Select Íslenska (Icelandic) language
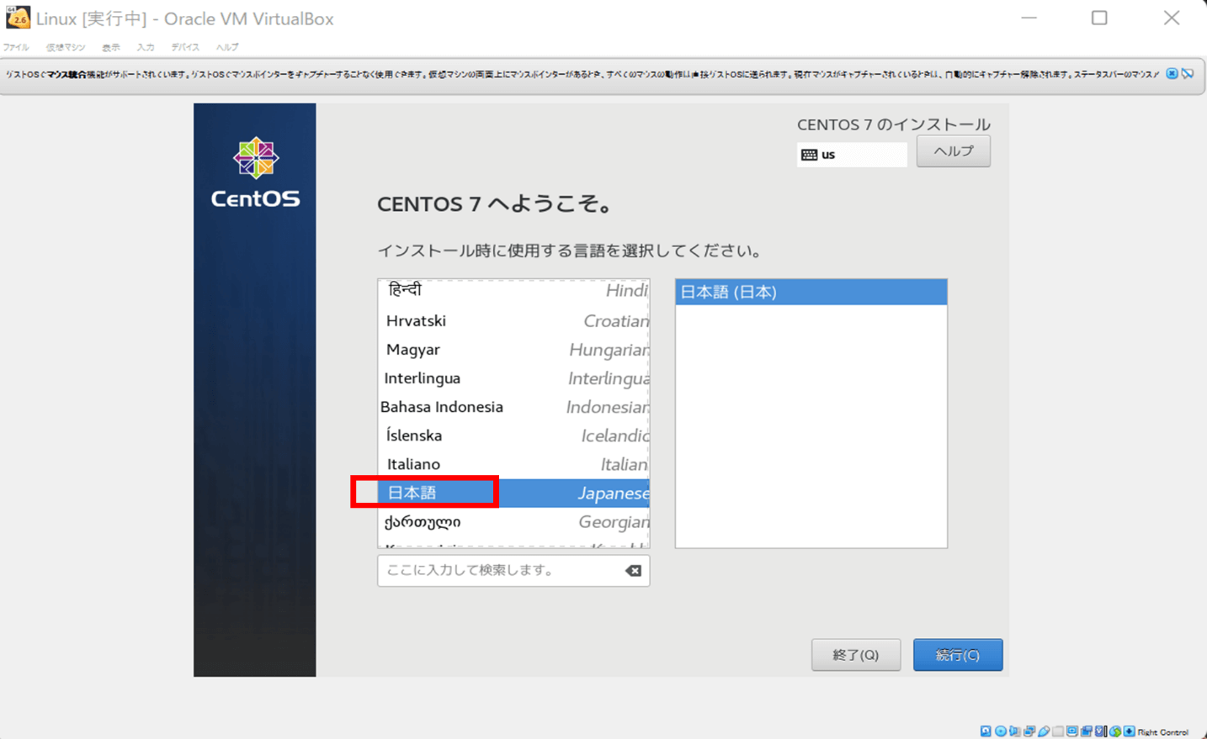 (x=513, y=435)
